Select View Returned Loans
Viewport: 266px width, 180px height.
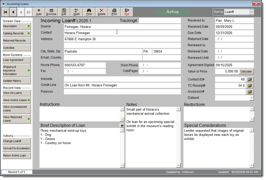17,119
